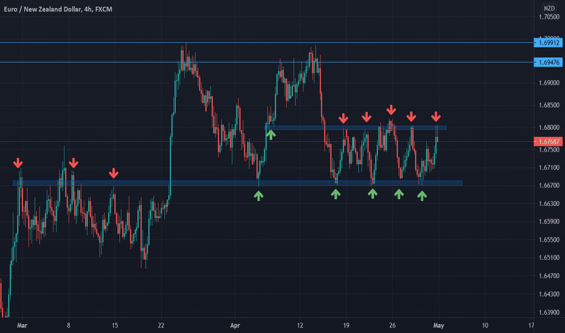Click the red 1.67687 current price label

pyautogui.click(x=547, y=142)
